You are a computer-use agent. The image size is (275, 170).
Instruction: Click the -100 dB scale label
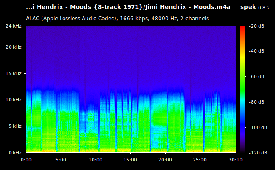coord(258,127)
